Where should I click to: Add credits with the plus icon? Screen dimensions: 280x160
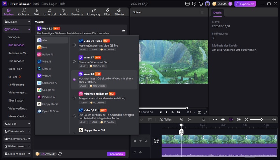(230, 4)
